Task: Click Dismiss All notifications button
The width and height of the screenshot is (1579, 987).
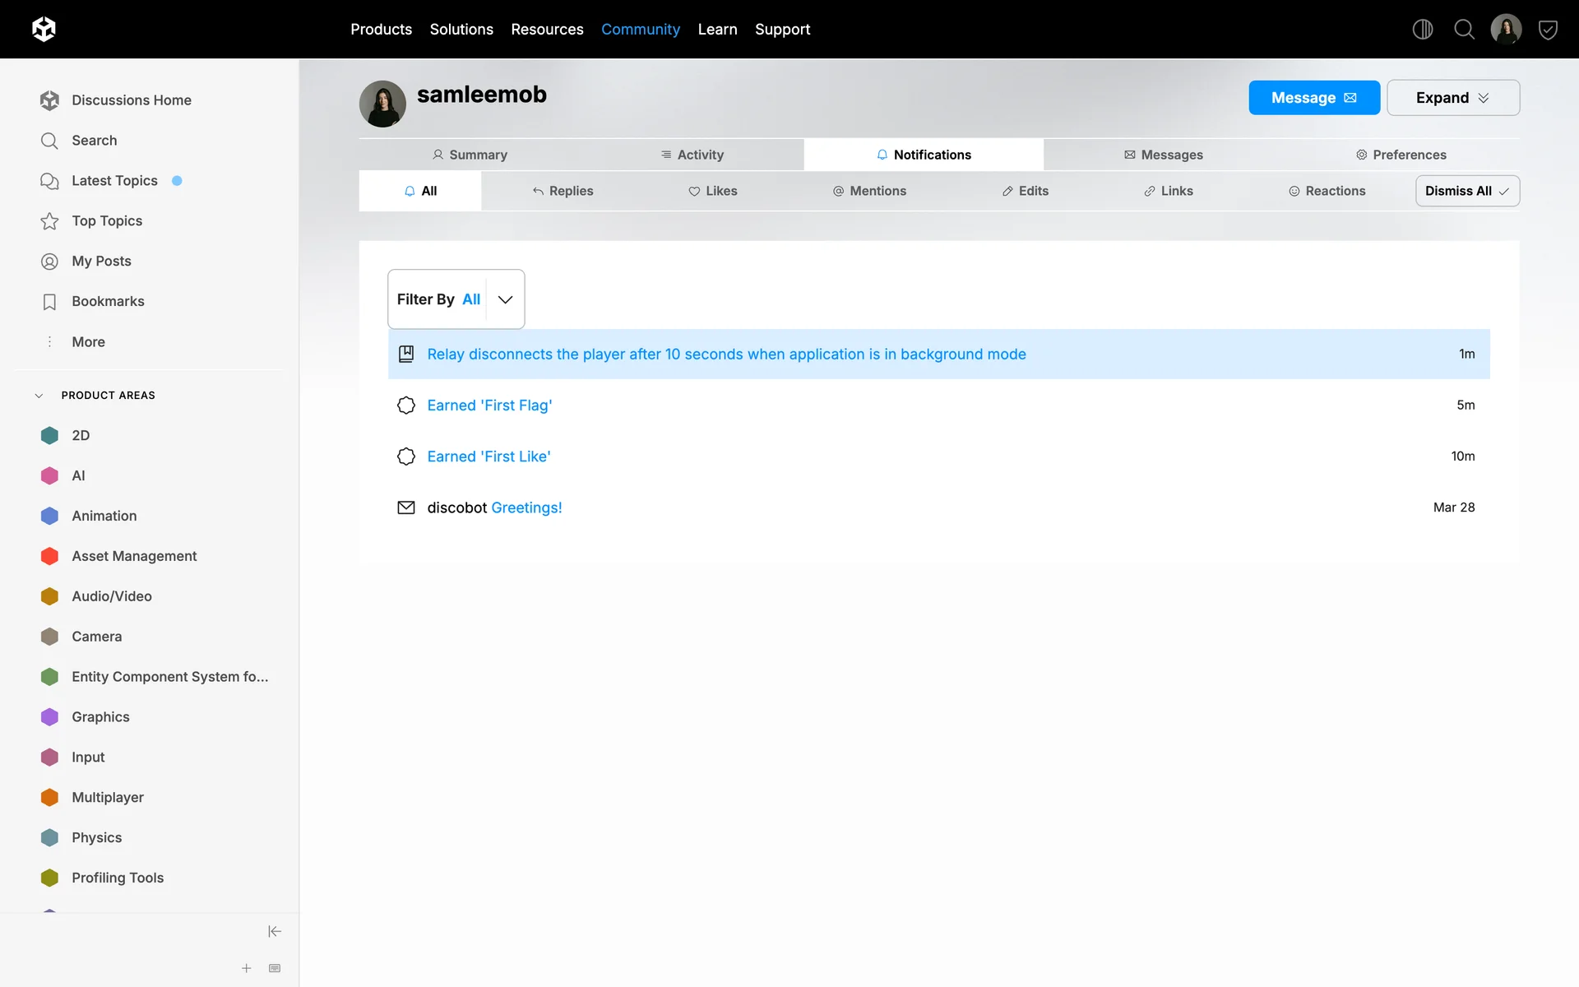Action: (1466, 191)
